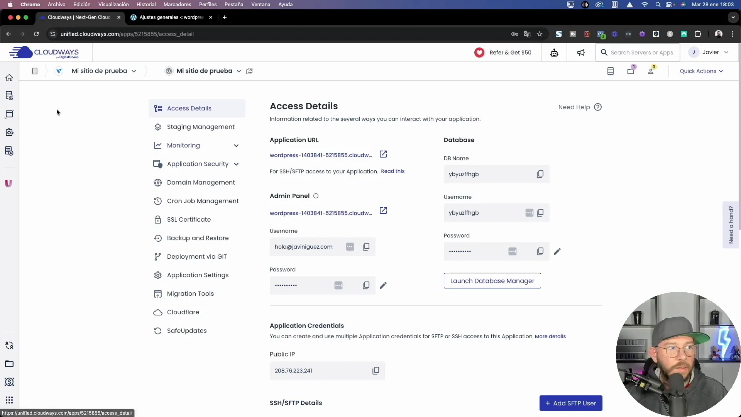Open SafeUpdates section
The image size is (741, 417).
point(197,331)
